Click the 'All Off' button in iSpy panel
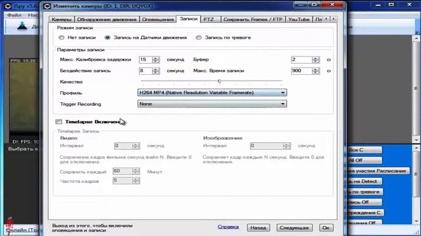This screenshot has height=236, width=421. click(364, 160)
